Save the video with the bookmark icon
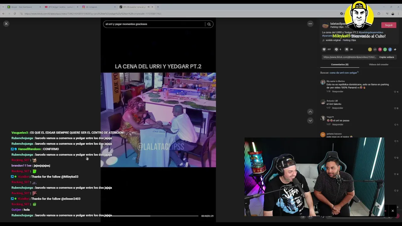The width and height of the screenshot is (402, 226). 347,49
